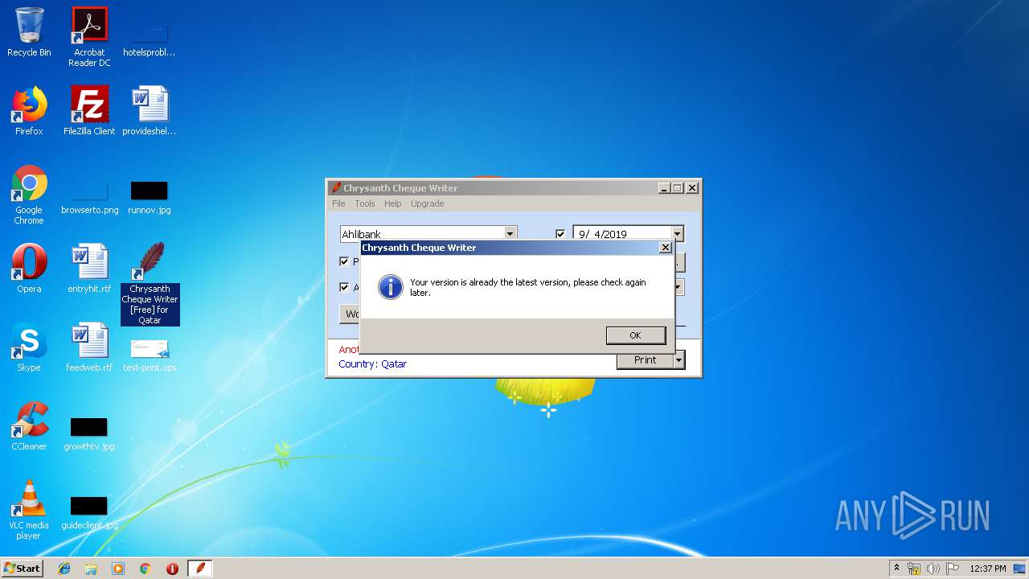
Task: Click the blue information icon in dialog
Action: pos(391,287)
